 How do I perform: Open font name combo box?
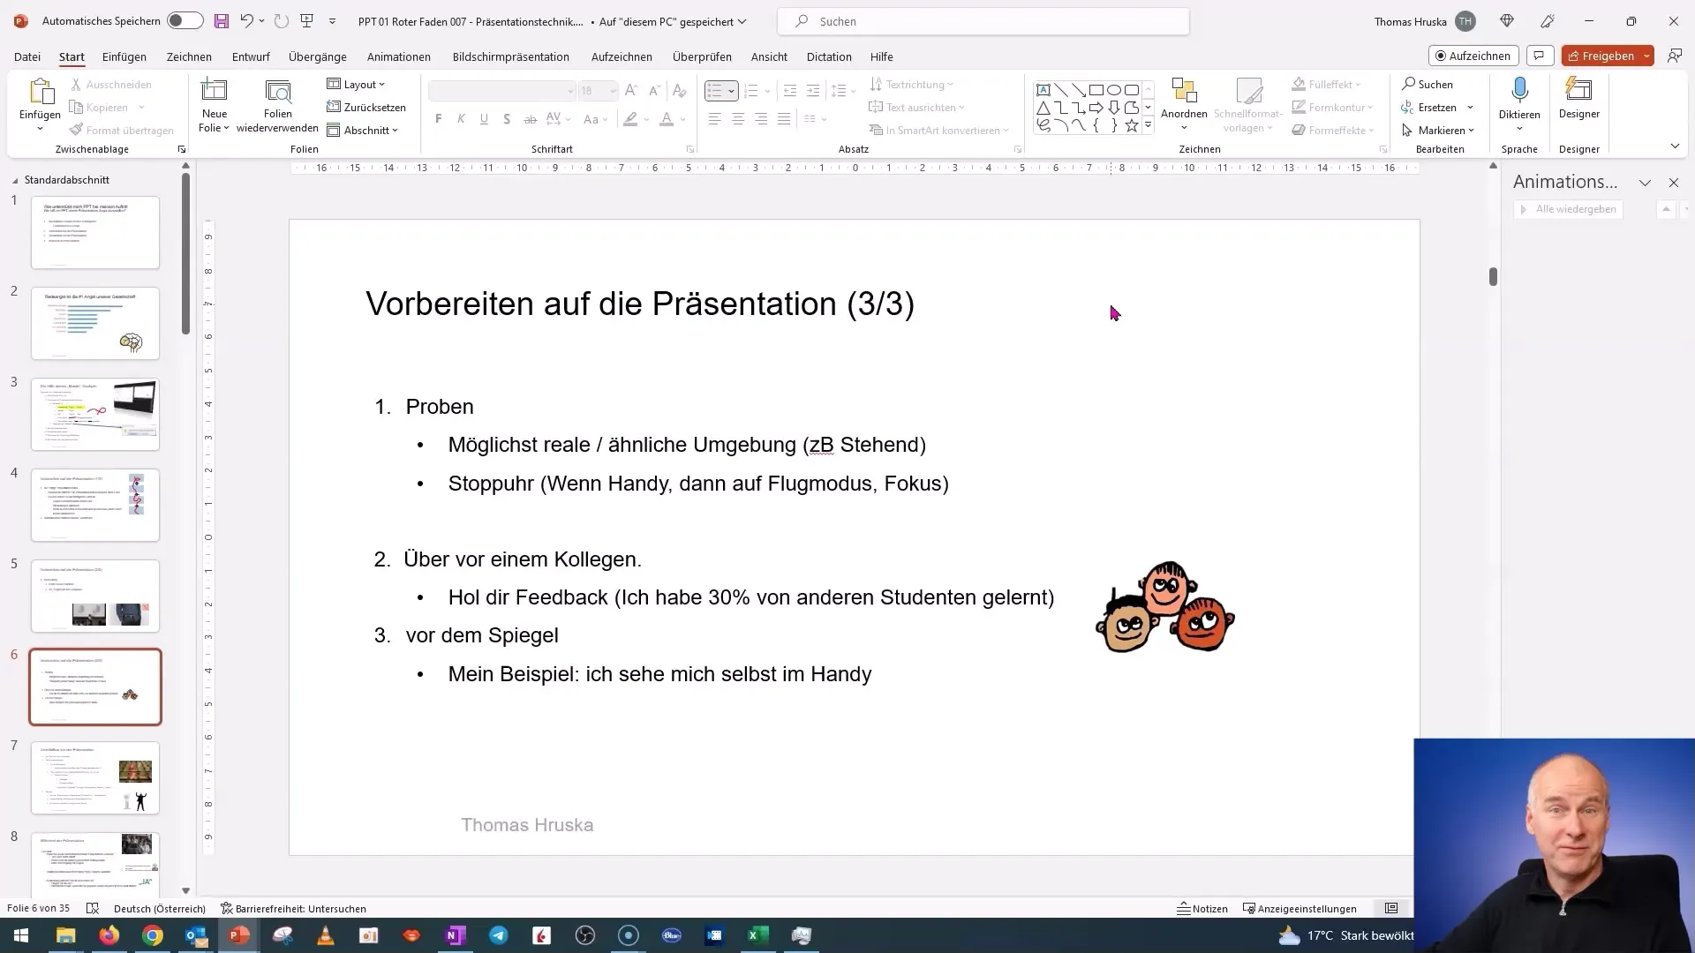coord(502,91)
